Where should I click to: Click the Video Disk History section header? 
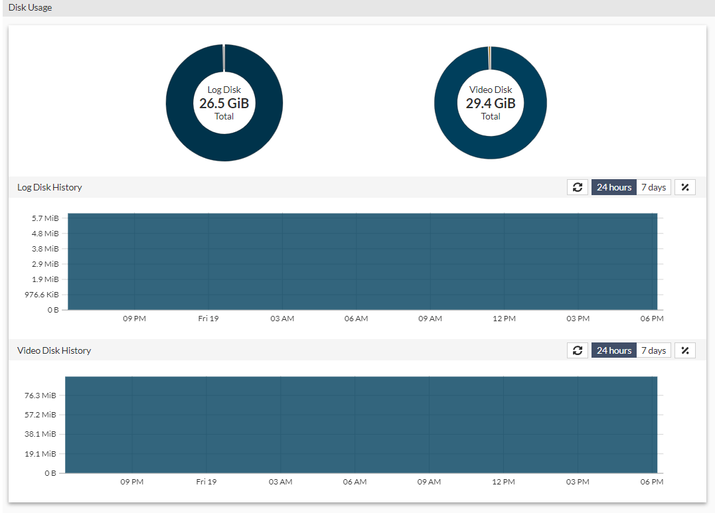click(x=53, y=350)
